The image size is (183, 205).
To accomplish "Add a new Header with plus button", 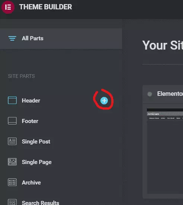I will click(x=104, y=101).
